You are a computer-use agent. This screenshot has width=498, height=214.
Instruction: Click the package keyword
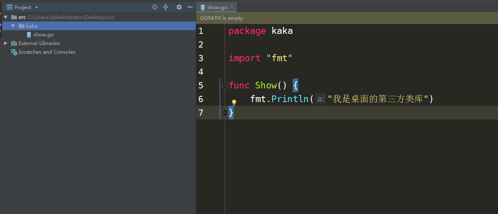[247, 31]
